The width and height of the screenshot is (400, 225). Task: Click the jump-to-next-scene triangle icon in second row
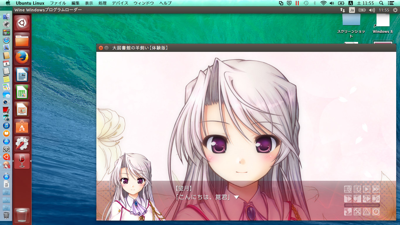[x=348, y=199]
